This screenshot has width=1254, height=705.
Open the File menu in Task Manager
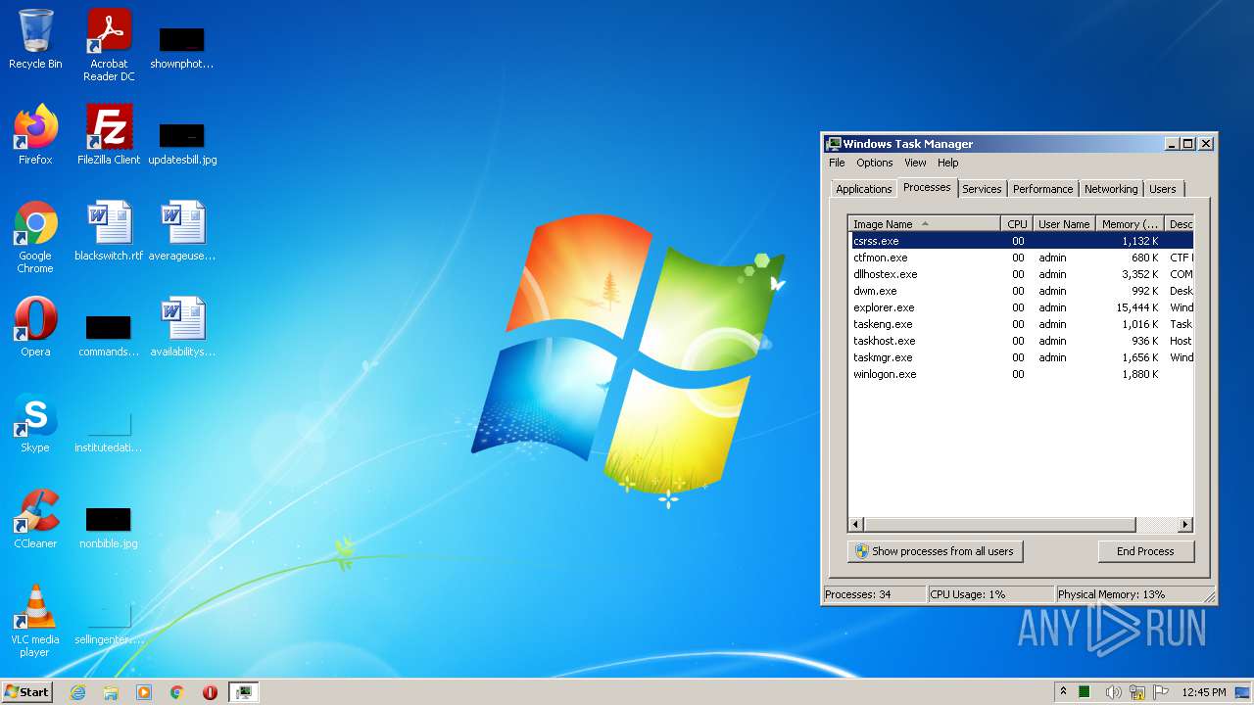(837, 163)
